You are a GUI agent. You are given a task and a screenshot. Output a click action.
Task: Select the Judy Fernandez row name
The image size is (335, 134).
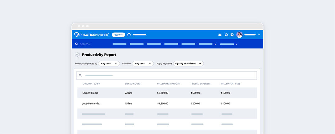click(x=91, y=104)
